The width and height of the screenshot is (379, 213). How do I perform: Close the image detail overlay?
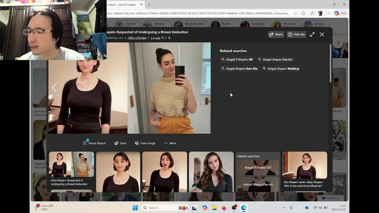pos(322,35)
